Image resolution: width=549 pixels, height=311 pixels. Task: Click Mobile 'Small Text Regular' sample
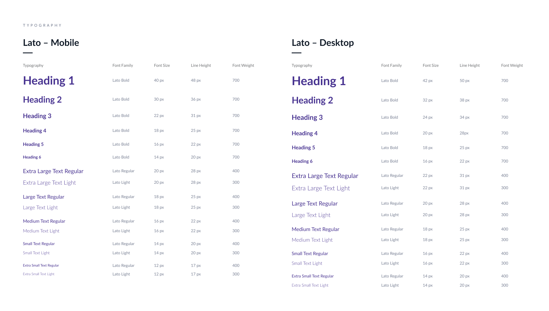point(39,244)
